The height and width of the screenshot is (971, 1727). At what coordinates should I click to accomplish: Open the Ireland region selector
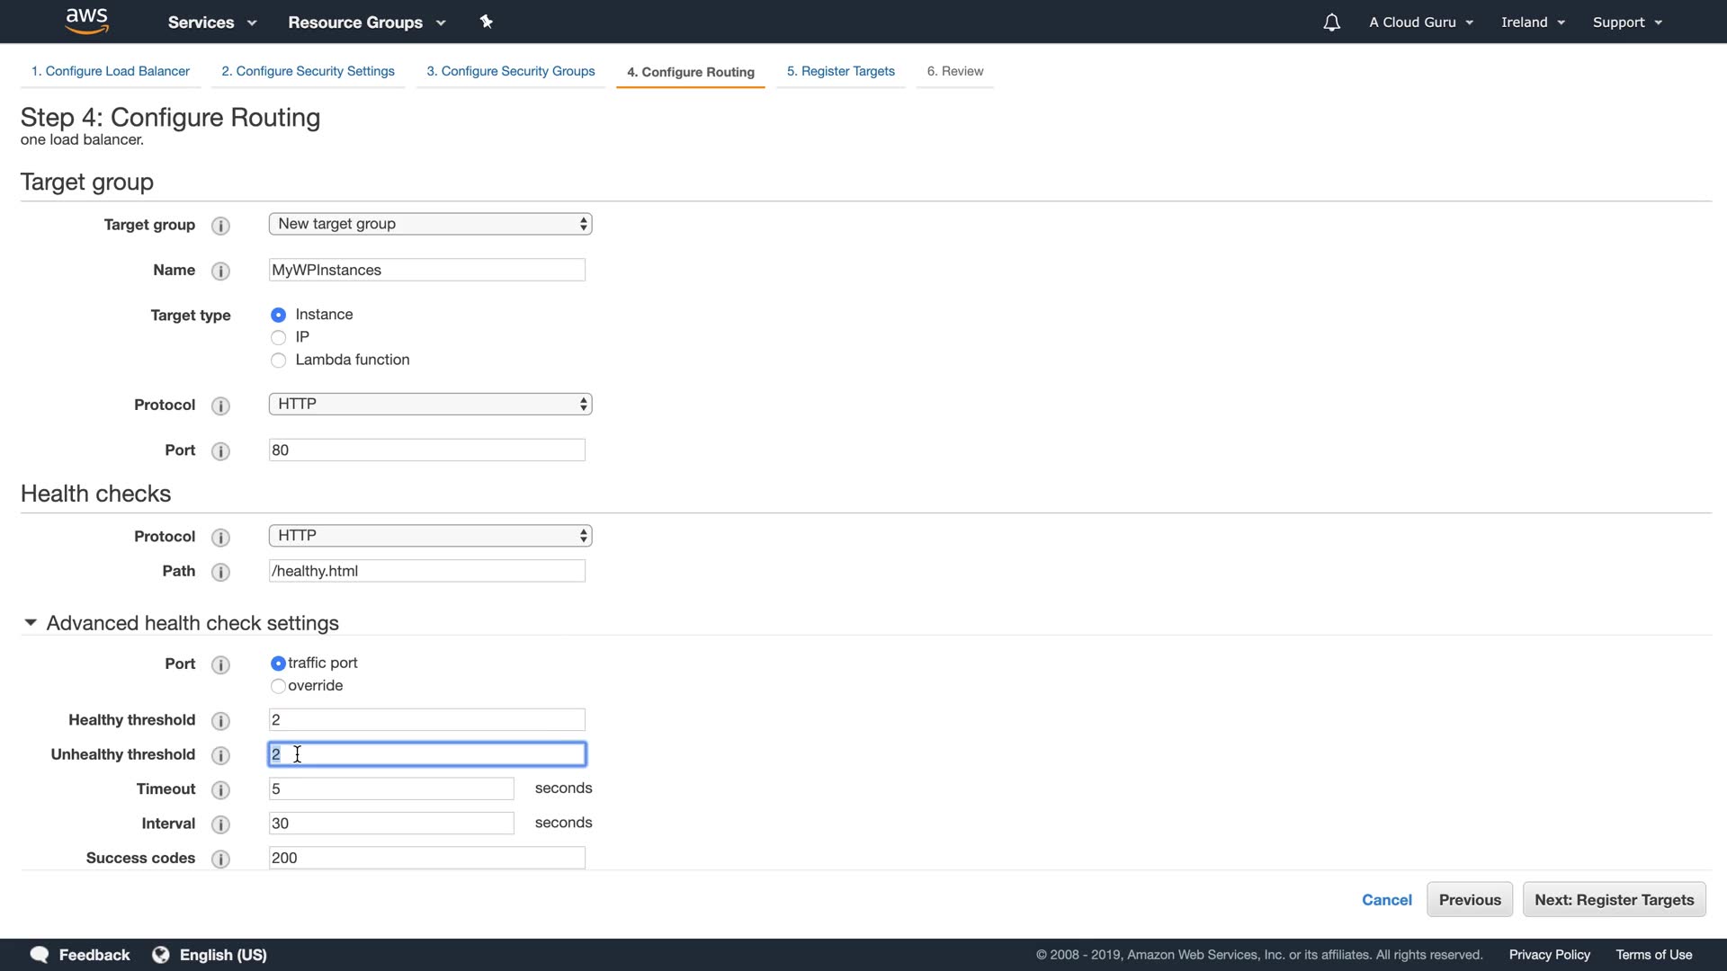(x=1533, y=22)
